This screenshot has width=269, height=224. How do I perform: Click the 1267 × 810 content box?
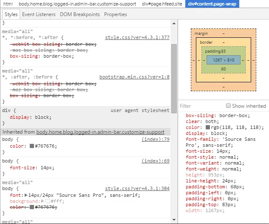pyautogui.click(x=224, y=60)
